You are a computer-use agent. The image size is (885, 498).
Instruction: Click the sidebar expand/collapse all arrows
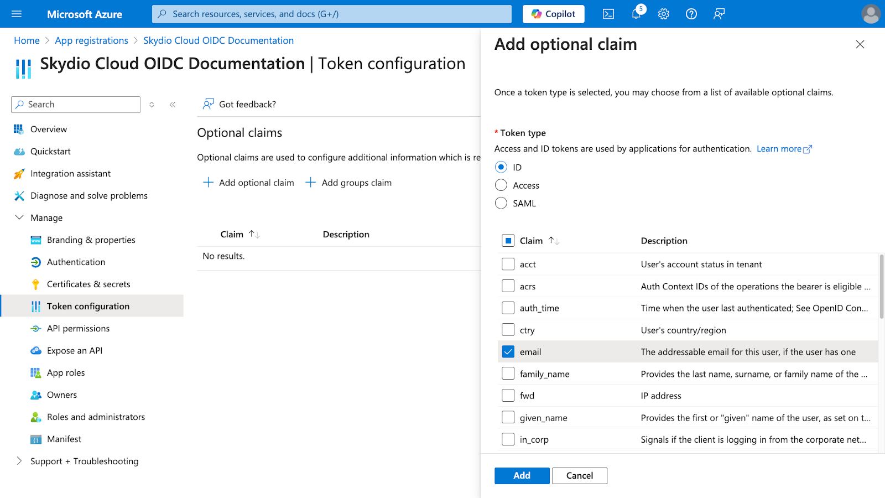pyautogui.click(x=152, y=105)
